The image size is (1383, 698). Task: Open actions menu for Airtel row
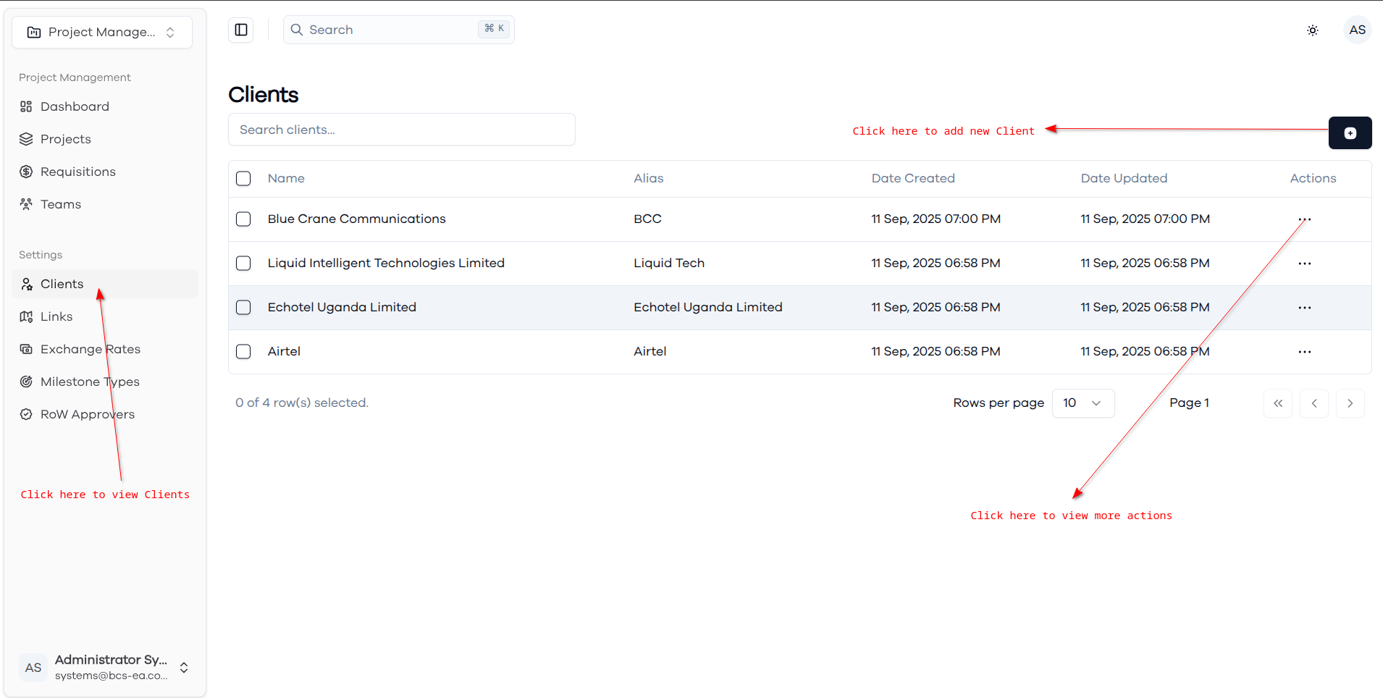(1305, 352)
